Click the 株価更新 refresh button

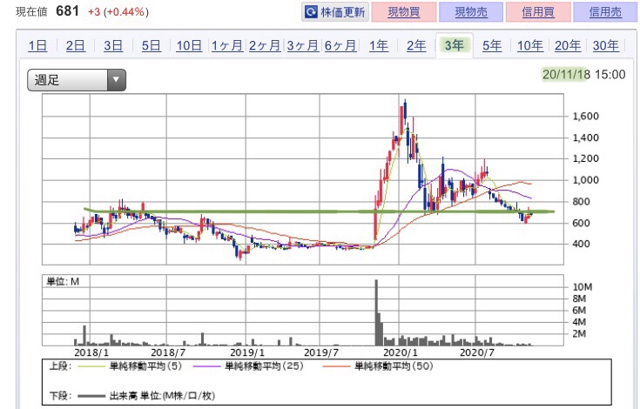point(335,13)
